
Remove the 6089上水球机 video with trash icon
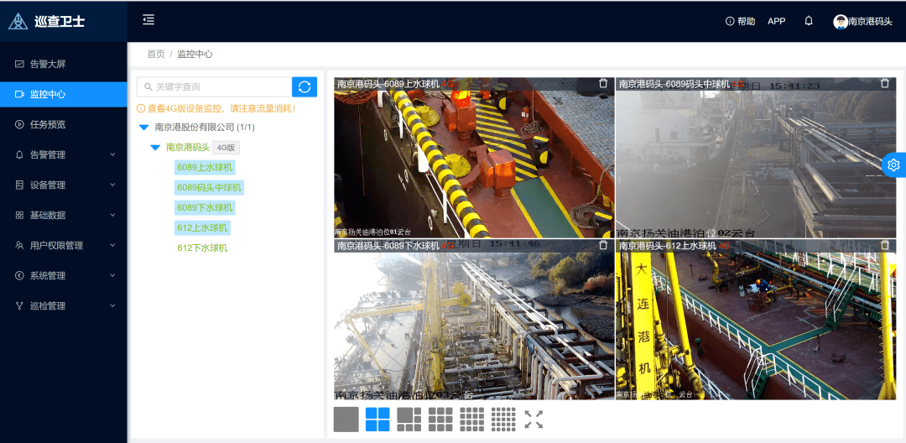coord(603,83)
